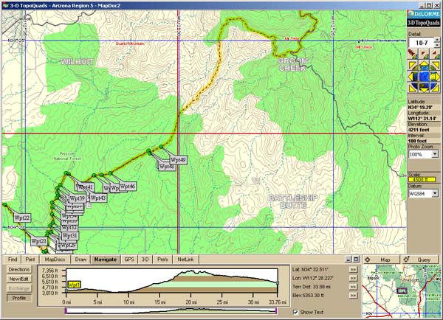Viewport: 443px width, 320px height.
Task: Minimize the bottom tab panel
Action: pos(348,259)
